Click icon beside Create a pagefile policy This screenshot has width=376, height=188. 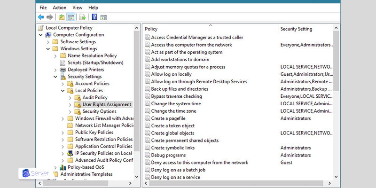pos(147,118)
